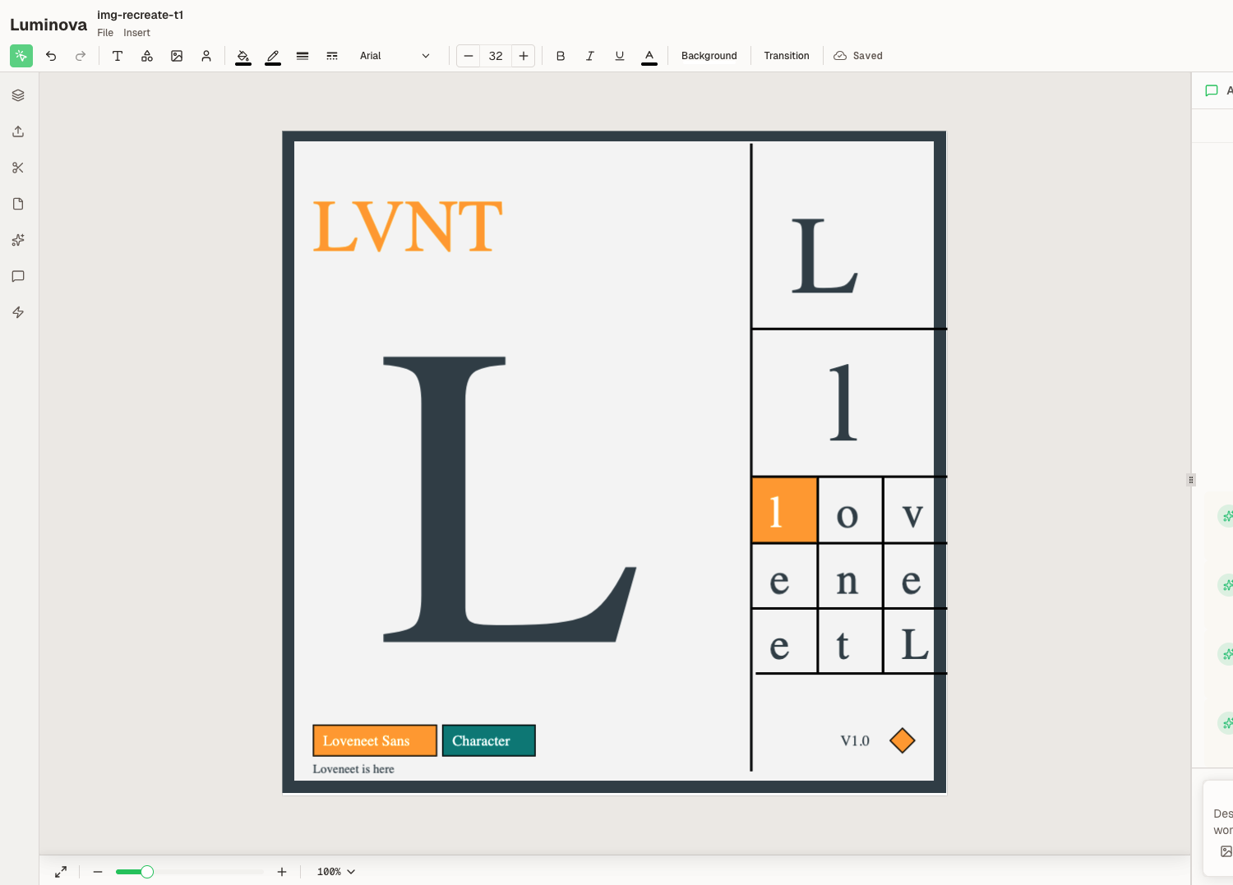Open the Arial font dropdown
Viewport: 1233px width, 885px height.
coord(395,56)
